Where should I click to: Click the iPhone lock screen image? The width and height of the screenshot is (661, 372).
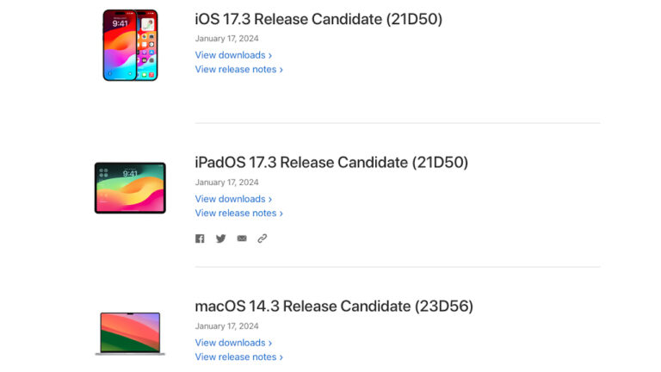(x=120, y=46)
